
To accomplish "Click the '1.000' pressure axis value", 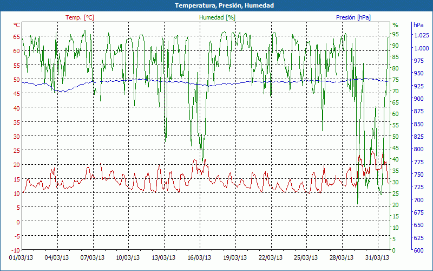I will point(422,48).
